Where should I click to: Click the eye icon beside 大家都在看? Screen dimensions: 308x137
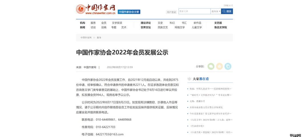(x=189, y=79)
